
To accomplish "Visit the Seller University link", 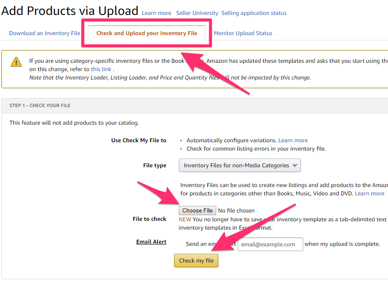I will coord(197,13).
